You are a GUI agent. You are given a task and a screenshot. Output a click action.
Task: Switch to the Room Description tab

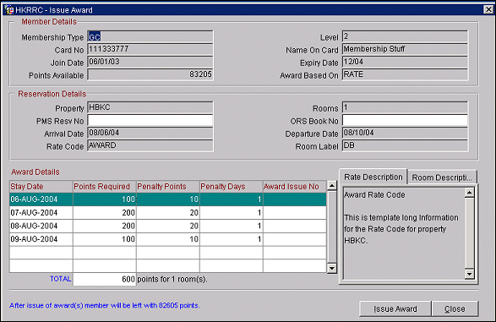(x=442, y=177)
